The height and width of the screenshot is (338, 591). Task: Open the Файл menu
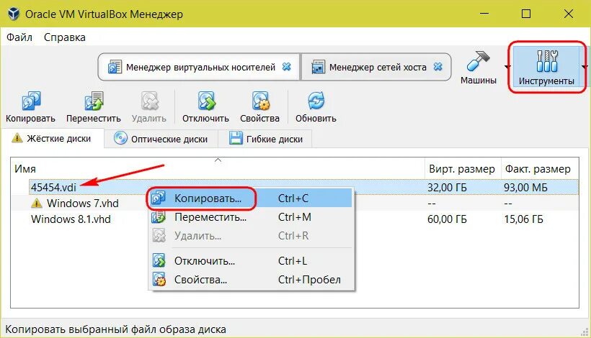(19, 37)
